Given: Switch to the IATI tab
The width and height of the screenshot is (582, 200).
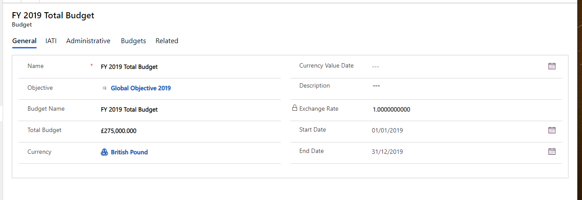Looking at the screenshot, I should (51, 41).
